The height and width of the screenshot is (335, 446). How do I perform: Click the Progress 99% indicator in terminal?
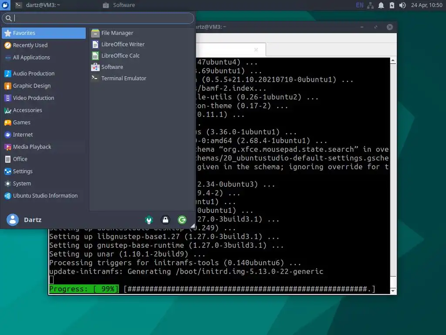click(84, 289)
